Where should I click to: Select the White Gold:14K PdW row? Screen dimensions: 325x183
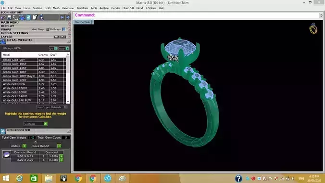(34, 100)
